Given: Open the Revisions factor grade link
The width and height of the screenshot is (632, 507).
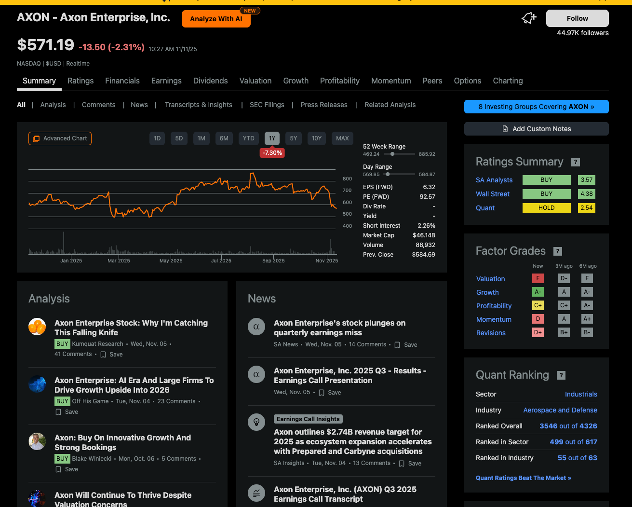Looking at the screenshot, I should (x=491, y=333).
